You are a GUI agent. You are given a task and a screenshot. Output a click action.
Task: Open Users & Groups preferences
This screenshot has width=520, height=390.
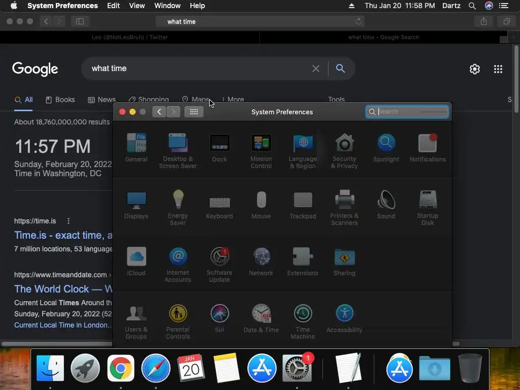[x=136, y=321]
